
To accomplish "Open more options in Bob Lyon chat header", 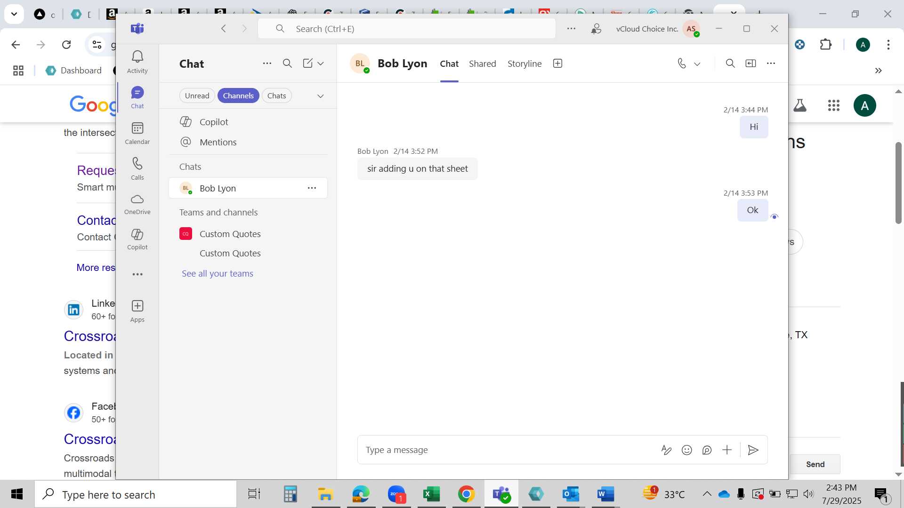I will pos(771,63).
